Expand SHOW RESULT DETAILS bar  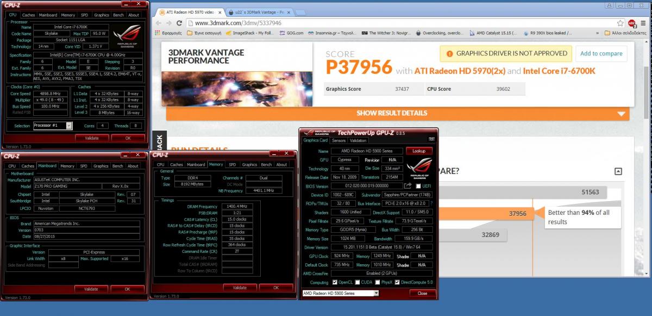397,113
